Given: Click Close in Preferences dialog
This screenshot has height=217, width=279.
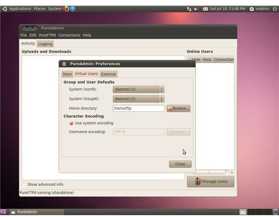Looking at the screenshot, I should click(x=180, y=164).
